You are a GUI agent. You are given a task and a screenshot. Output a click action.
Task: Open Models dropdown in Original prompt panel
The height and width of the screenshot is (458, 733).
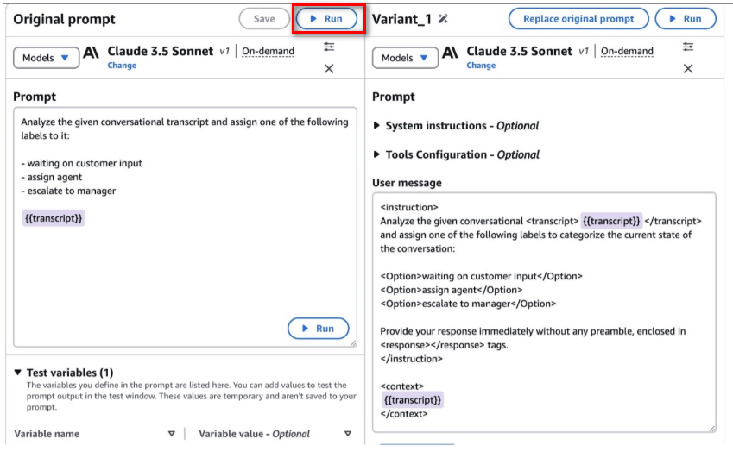coord(46,58)
